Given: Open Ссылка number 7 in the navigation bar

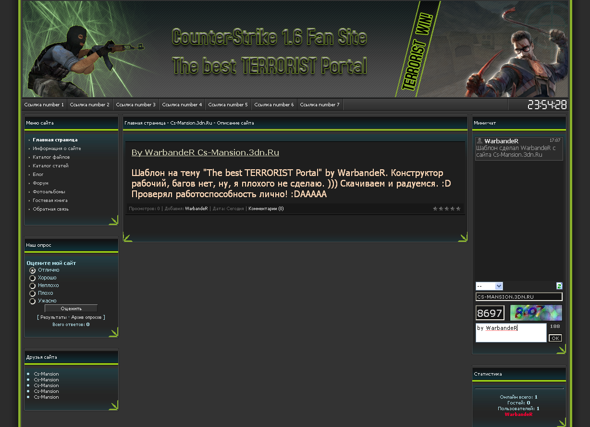Looking at the screenshot, I should pyautogui.click(x=320, y=104).
